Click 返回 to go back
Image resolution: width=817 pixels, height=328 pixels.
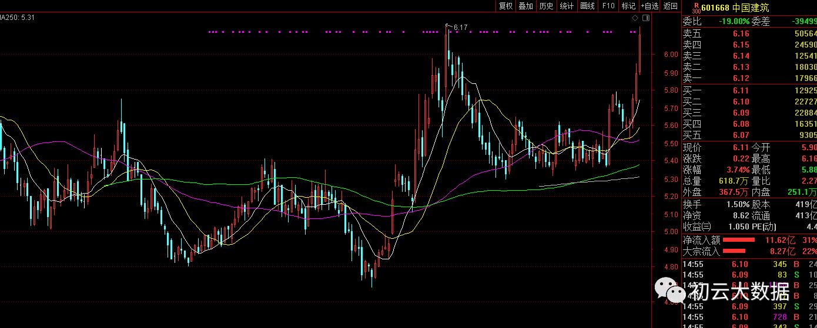click(x=671, y=6)
